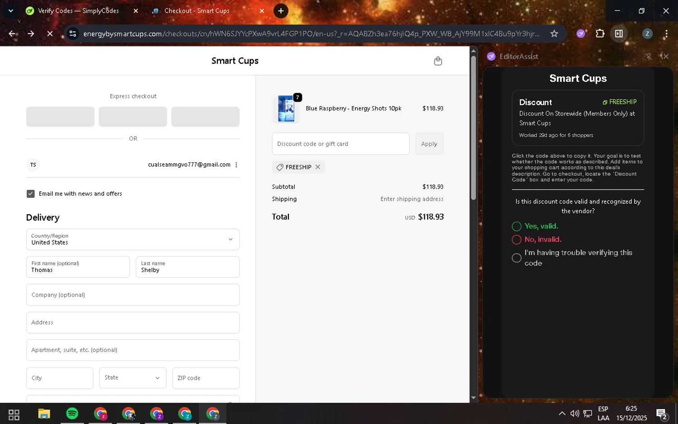The height and width of the screenshot is (424, 678).
Task: Open the tab search chevron
Action: point(11,11)
